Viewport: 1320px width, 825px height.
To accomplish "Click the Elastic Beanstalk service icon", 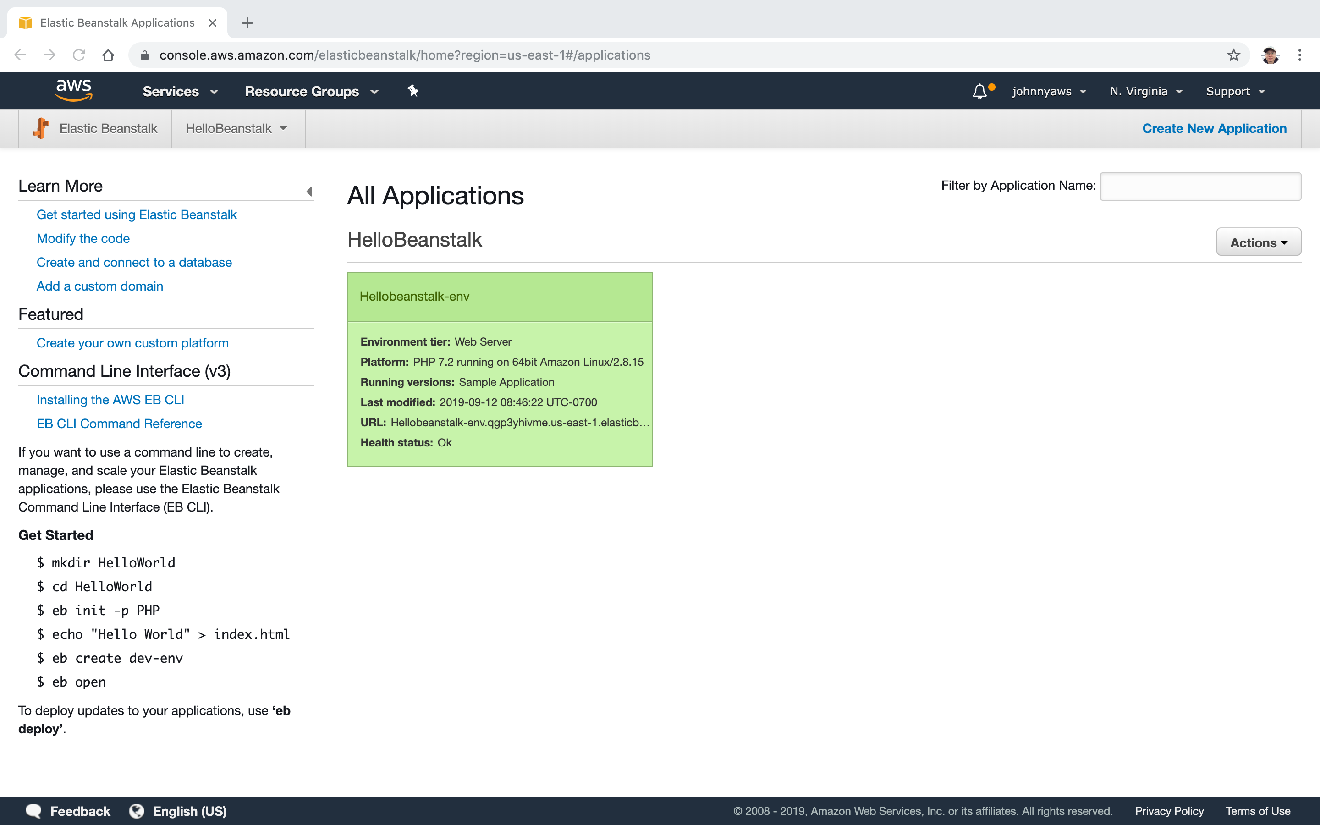I will (41, 128).
